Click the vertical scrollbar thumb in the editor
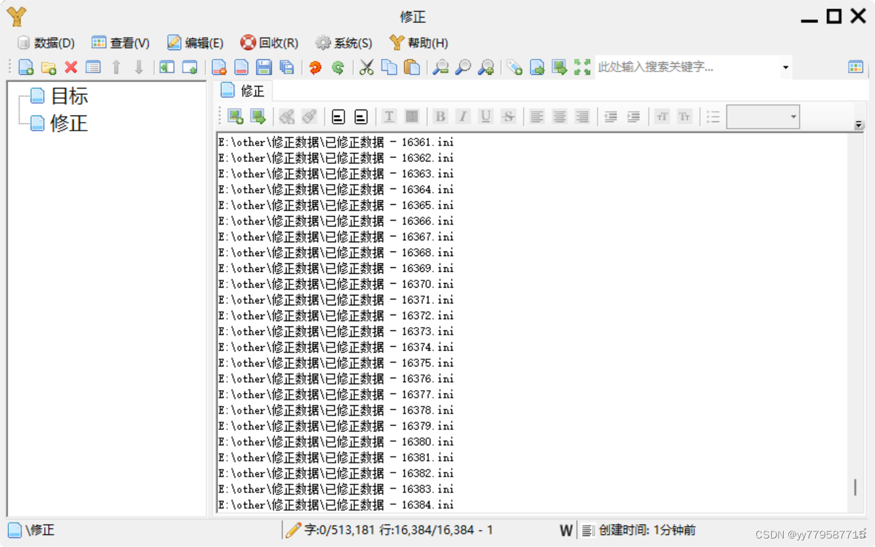875x547 pixels. (855, 487)
